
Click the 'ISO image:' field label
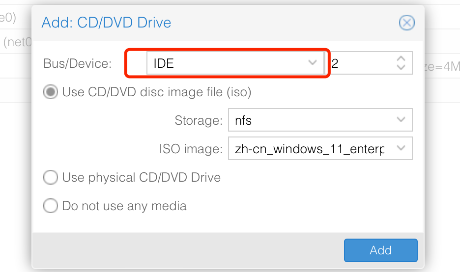[x=191, y=149]
